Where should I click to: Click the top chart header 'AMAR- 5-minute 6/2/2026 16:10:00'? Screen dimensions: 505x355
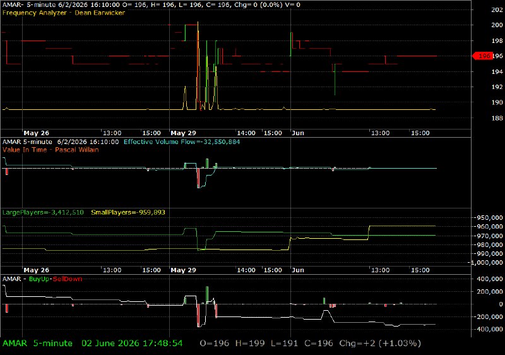61,5
